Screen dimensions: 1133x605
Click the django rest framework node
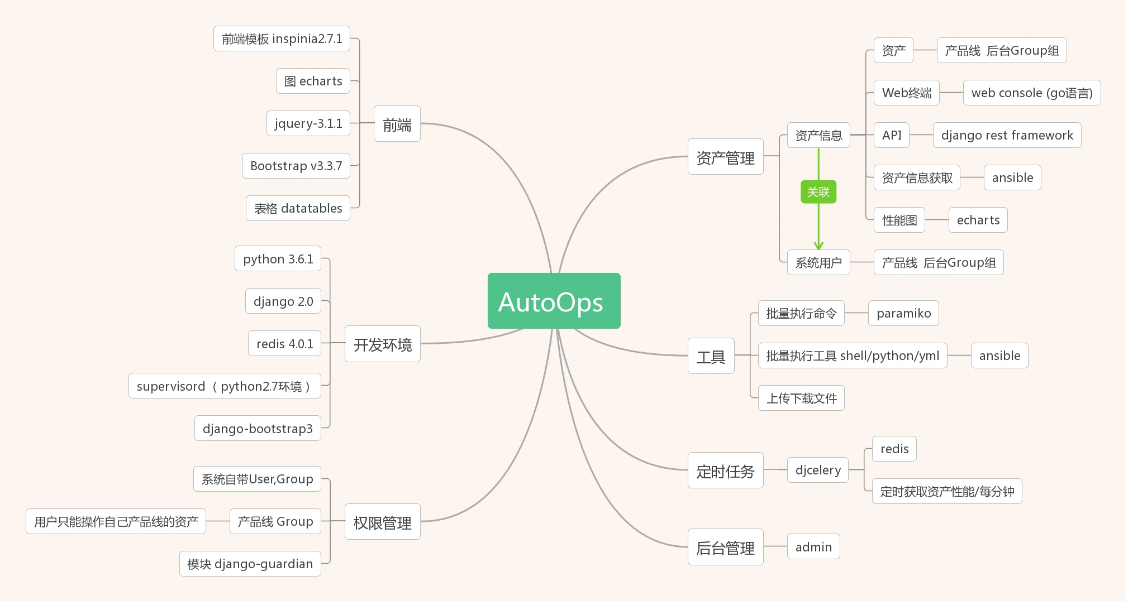coord(1007,135)
